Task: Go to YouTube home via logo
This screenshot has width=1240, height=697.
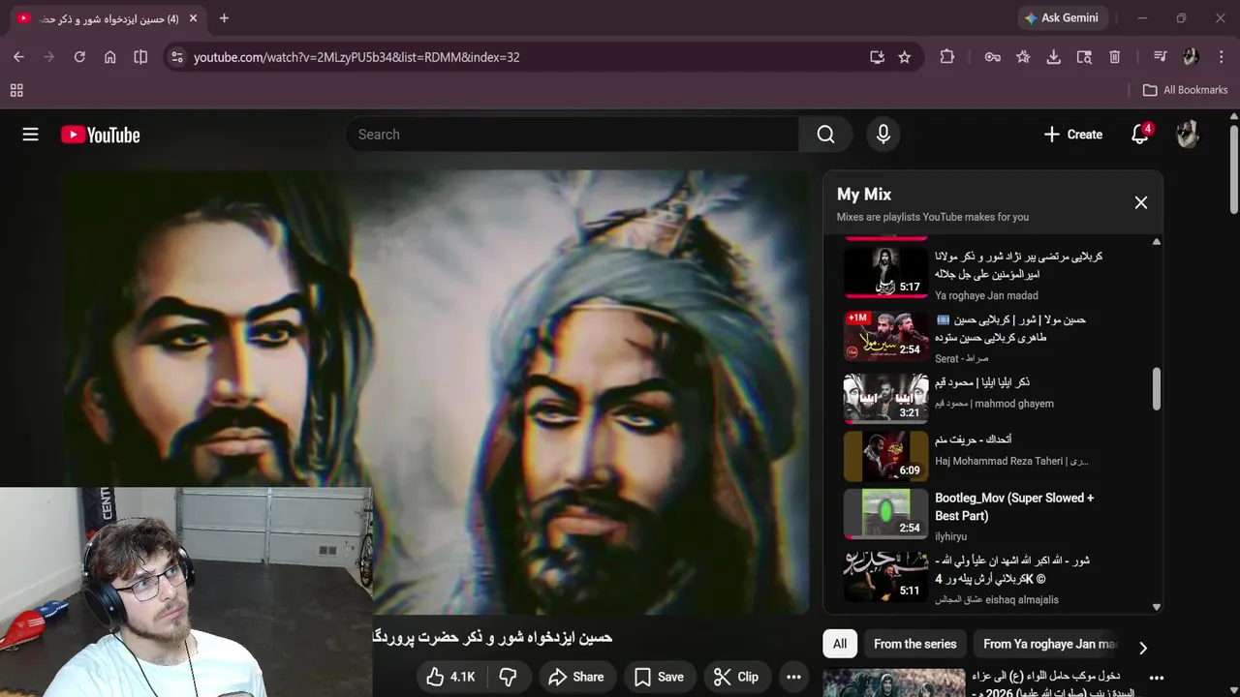Action: [101, 135]
